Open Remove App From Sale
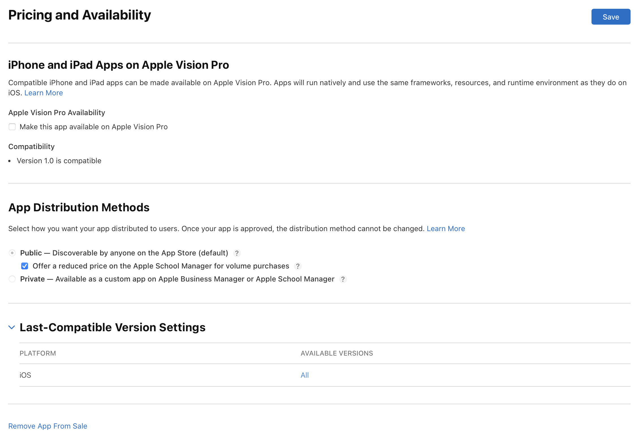 pyautogui.click(x=48, y=426)
